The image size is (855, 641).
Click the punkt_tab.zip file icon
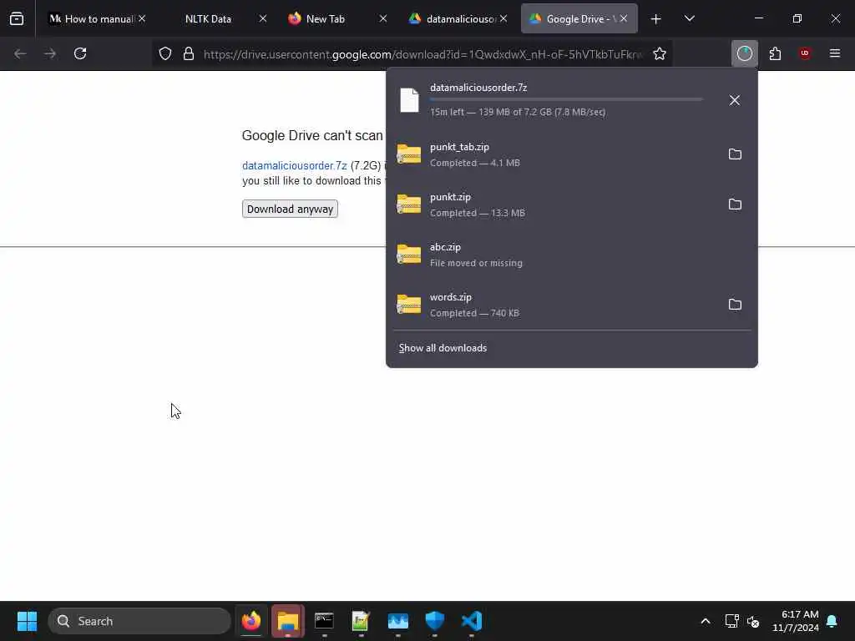(409, 154)
